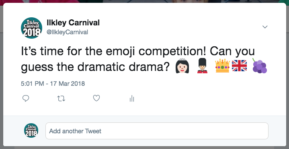Retweet this Ilkley Carnival tweet
The image size is (289, 149).
(x=61, y=98)
